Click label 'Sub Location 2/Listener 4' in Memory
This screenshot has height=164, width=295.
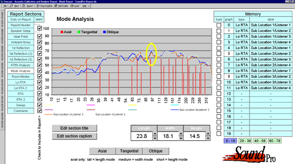click(x=271, y=65)
